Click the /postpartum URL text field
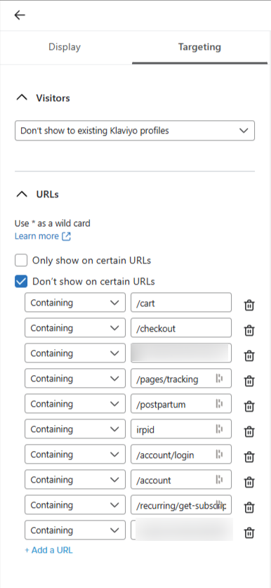Viewport: 271px width, 588px height. coord(181,404)
